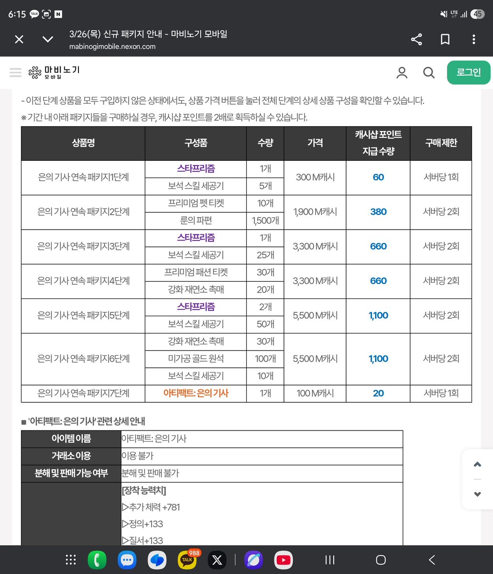
Task: Select the 1,500개 quantity cell
Action: coord(265,221)
